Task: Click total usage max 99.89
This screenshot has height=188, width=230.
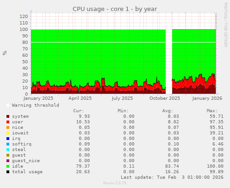Action: point(217,172)
